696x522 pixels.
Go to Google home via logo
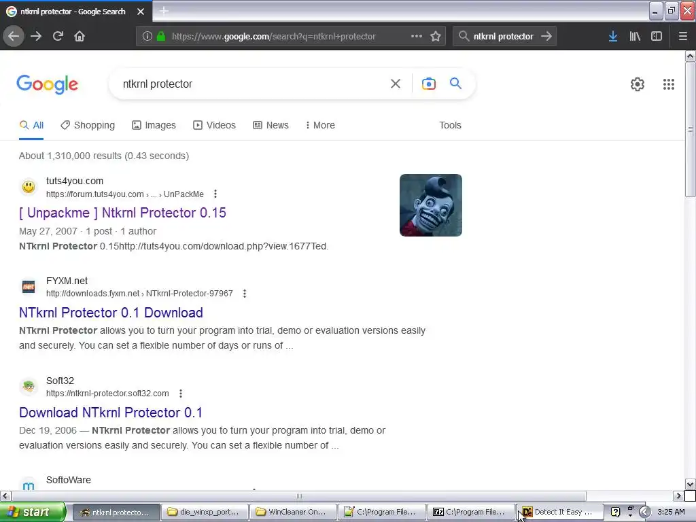[48, 84]
